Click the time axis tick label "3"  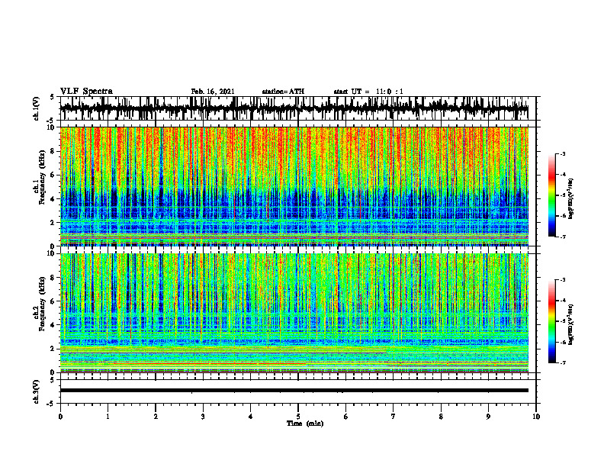tap(203, 417)
